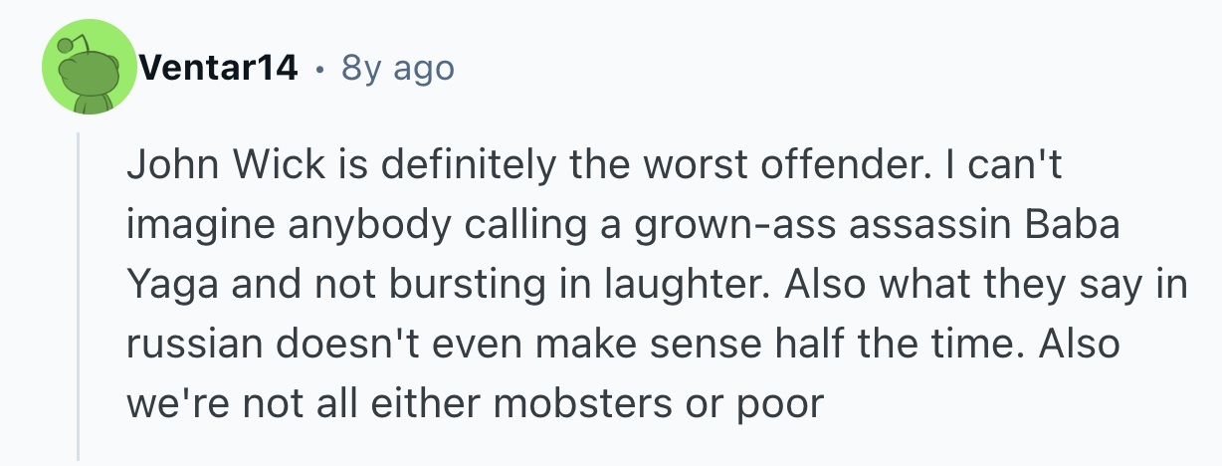Click Ventar14's green Snoo avatar
Screen dimensions: 1222x466
(x=88, y=68)
